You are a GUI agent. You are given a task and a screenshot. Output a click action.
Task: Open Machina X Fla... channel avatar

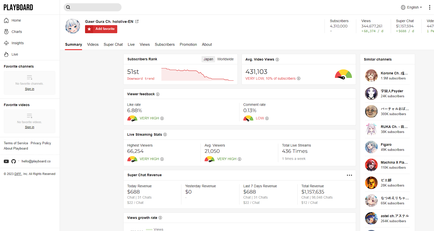tap(371, 165)
